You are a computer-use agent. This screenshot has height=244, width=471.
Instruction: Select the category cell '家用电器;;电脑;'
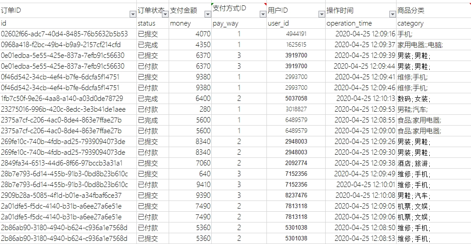(434, 45)
